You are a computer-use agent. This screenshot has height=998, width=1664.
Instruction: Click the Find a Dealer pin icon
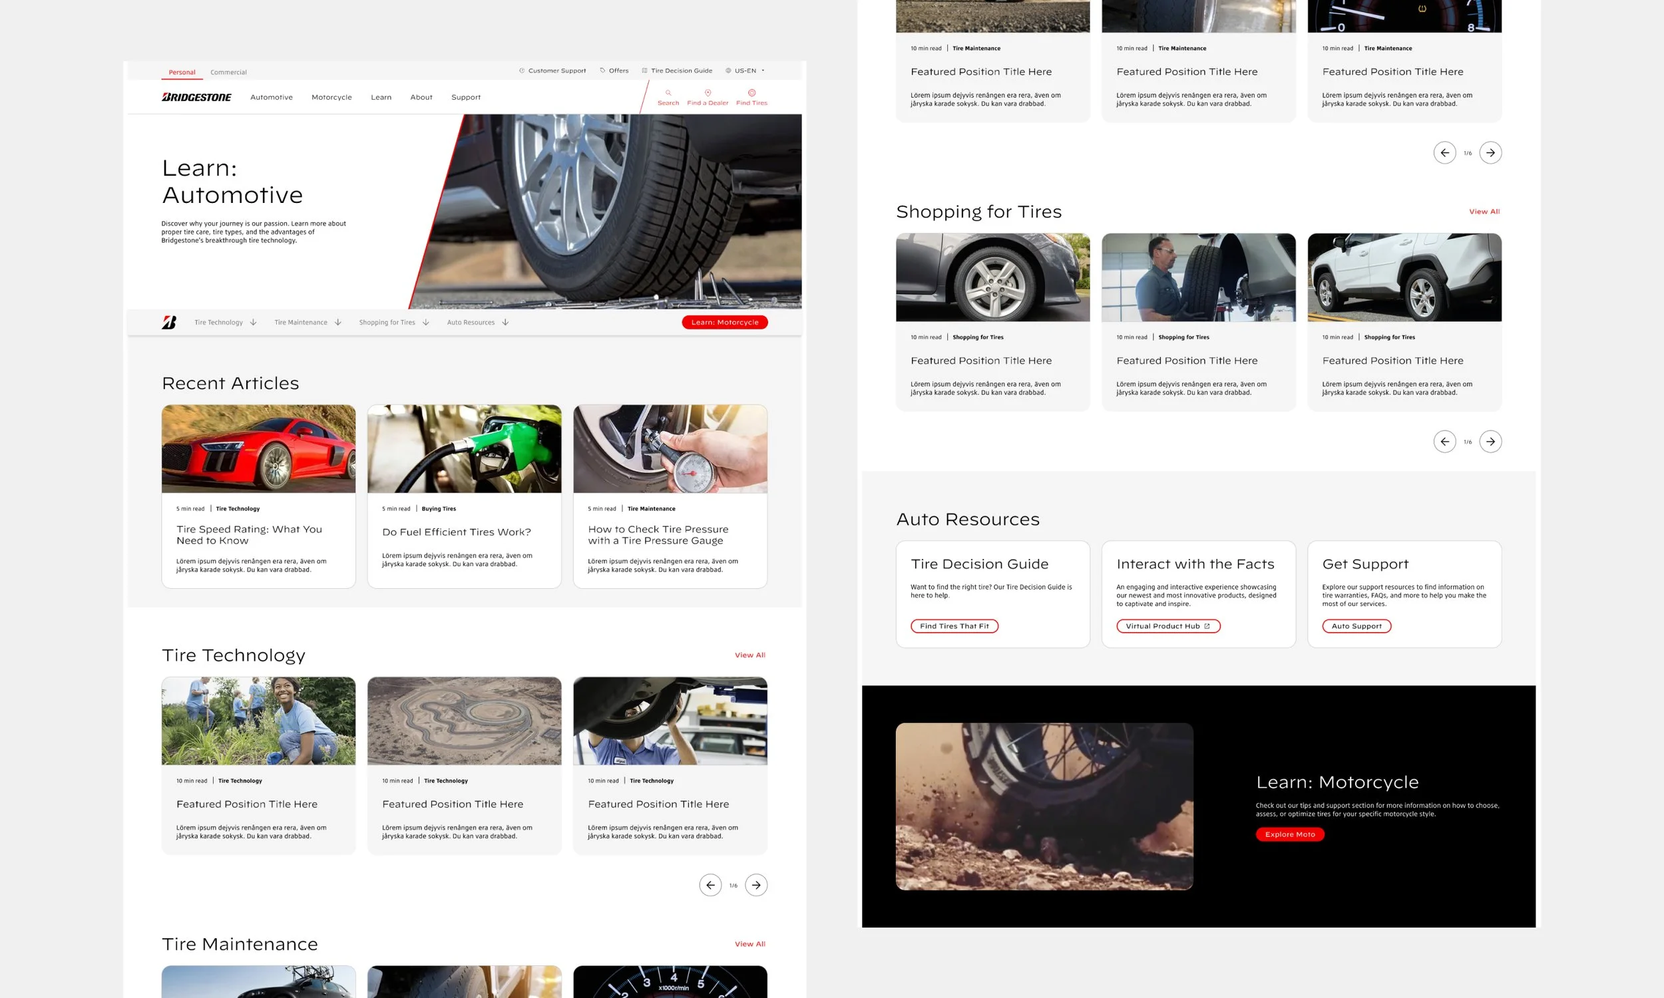[708, 92]
